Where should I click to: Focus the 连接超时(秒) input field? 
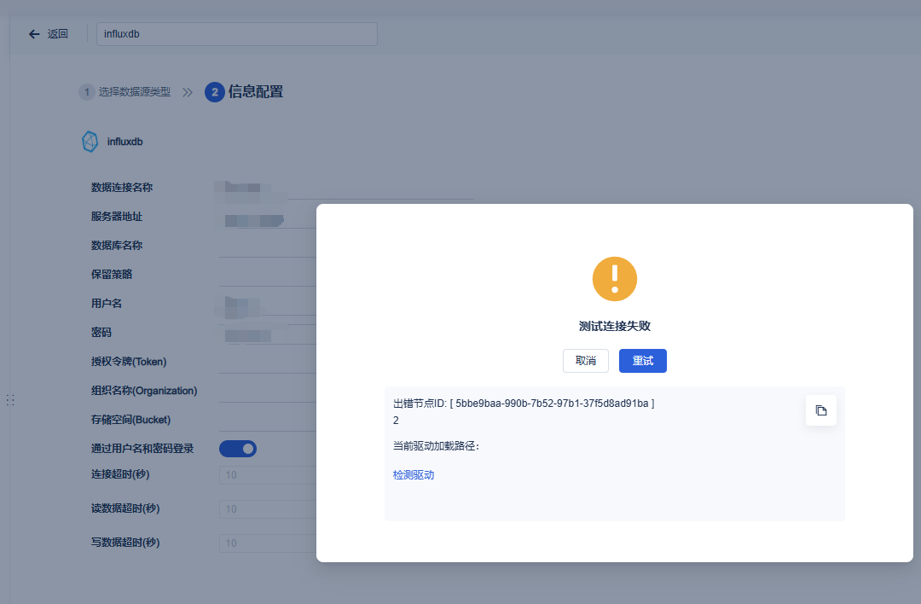click(x=267, y=474)
